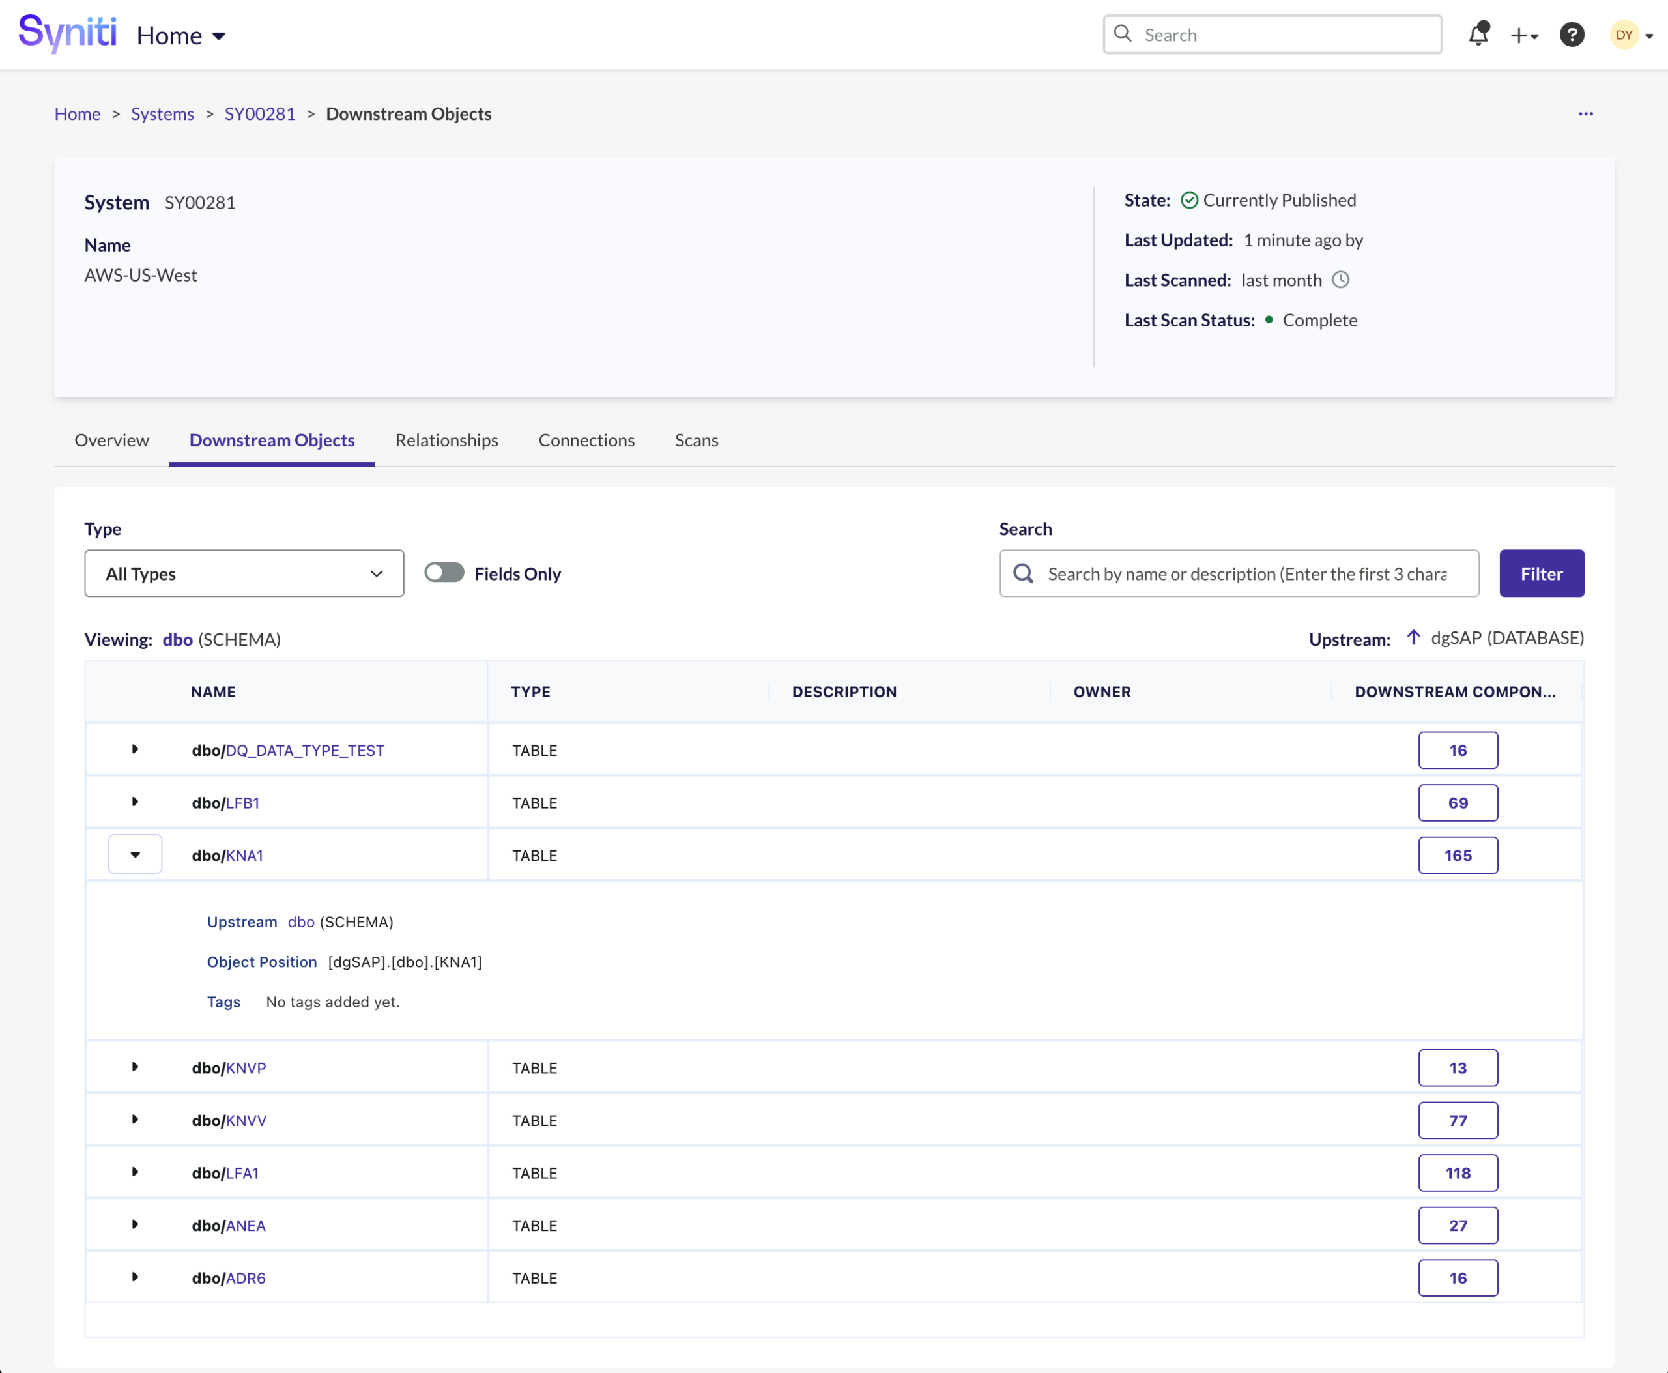Screen dimensions: 1668x1373
Task: Open the ADR6 table link
Action: [x=246, y=1278]
